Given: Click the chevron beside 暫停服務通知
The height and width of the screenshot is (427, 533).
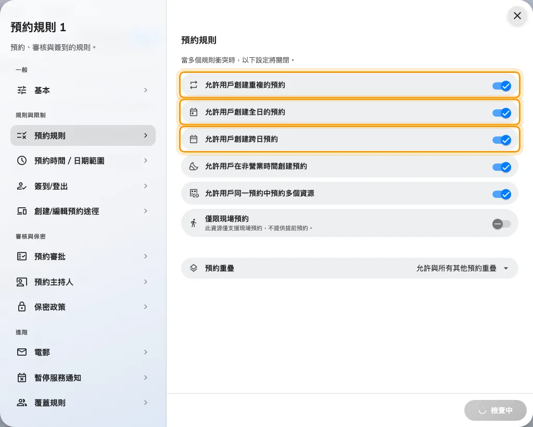Looking at the screenshot, I should point(146,378).
